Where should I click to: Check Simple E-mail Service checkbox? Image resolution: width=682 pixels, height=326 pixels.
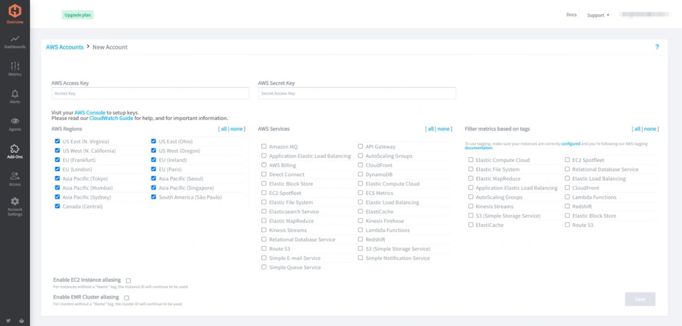coord(264,258)
